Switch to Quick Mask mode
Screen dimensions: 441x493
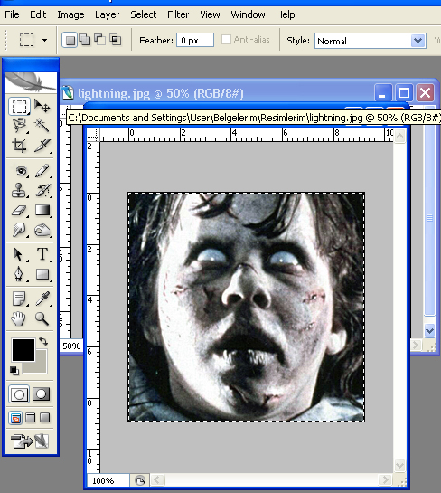42,394
